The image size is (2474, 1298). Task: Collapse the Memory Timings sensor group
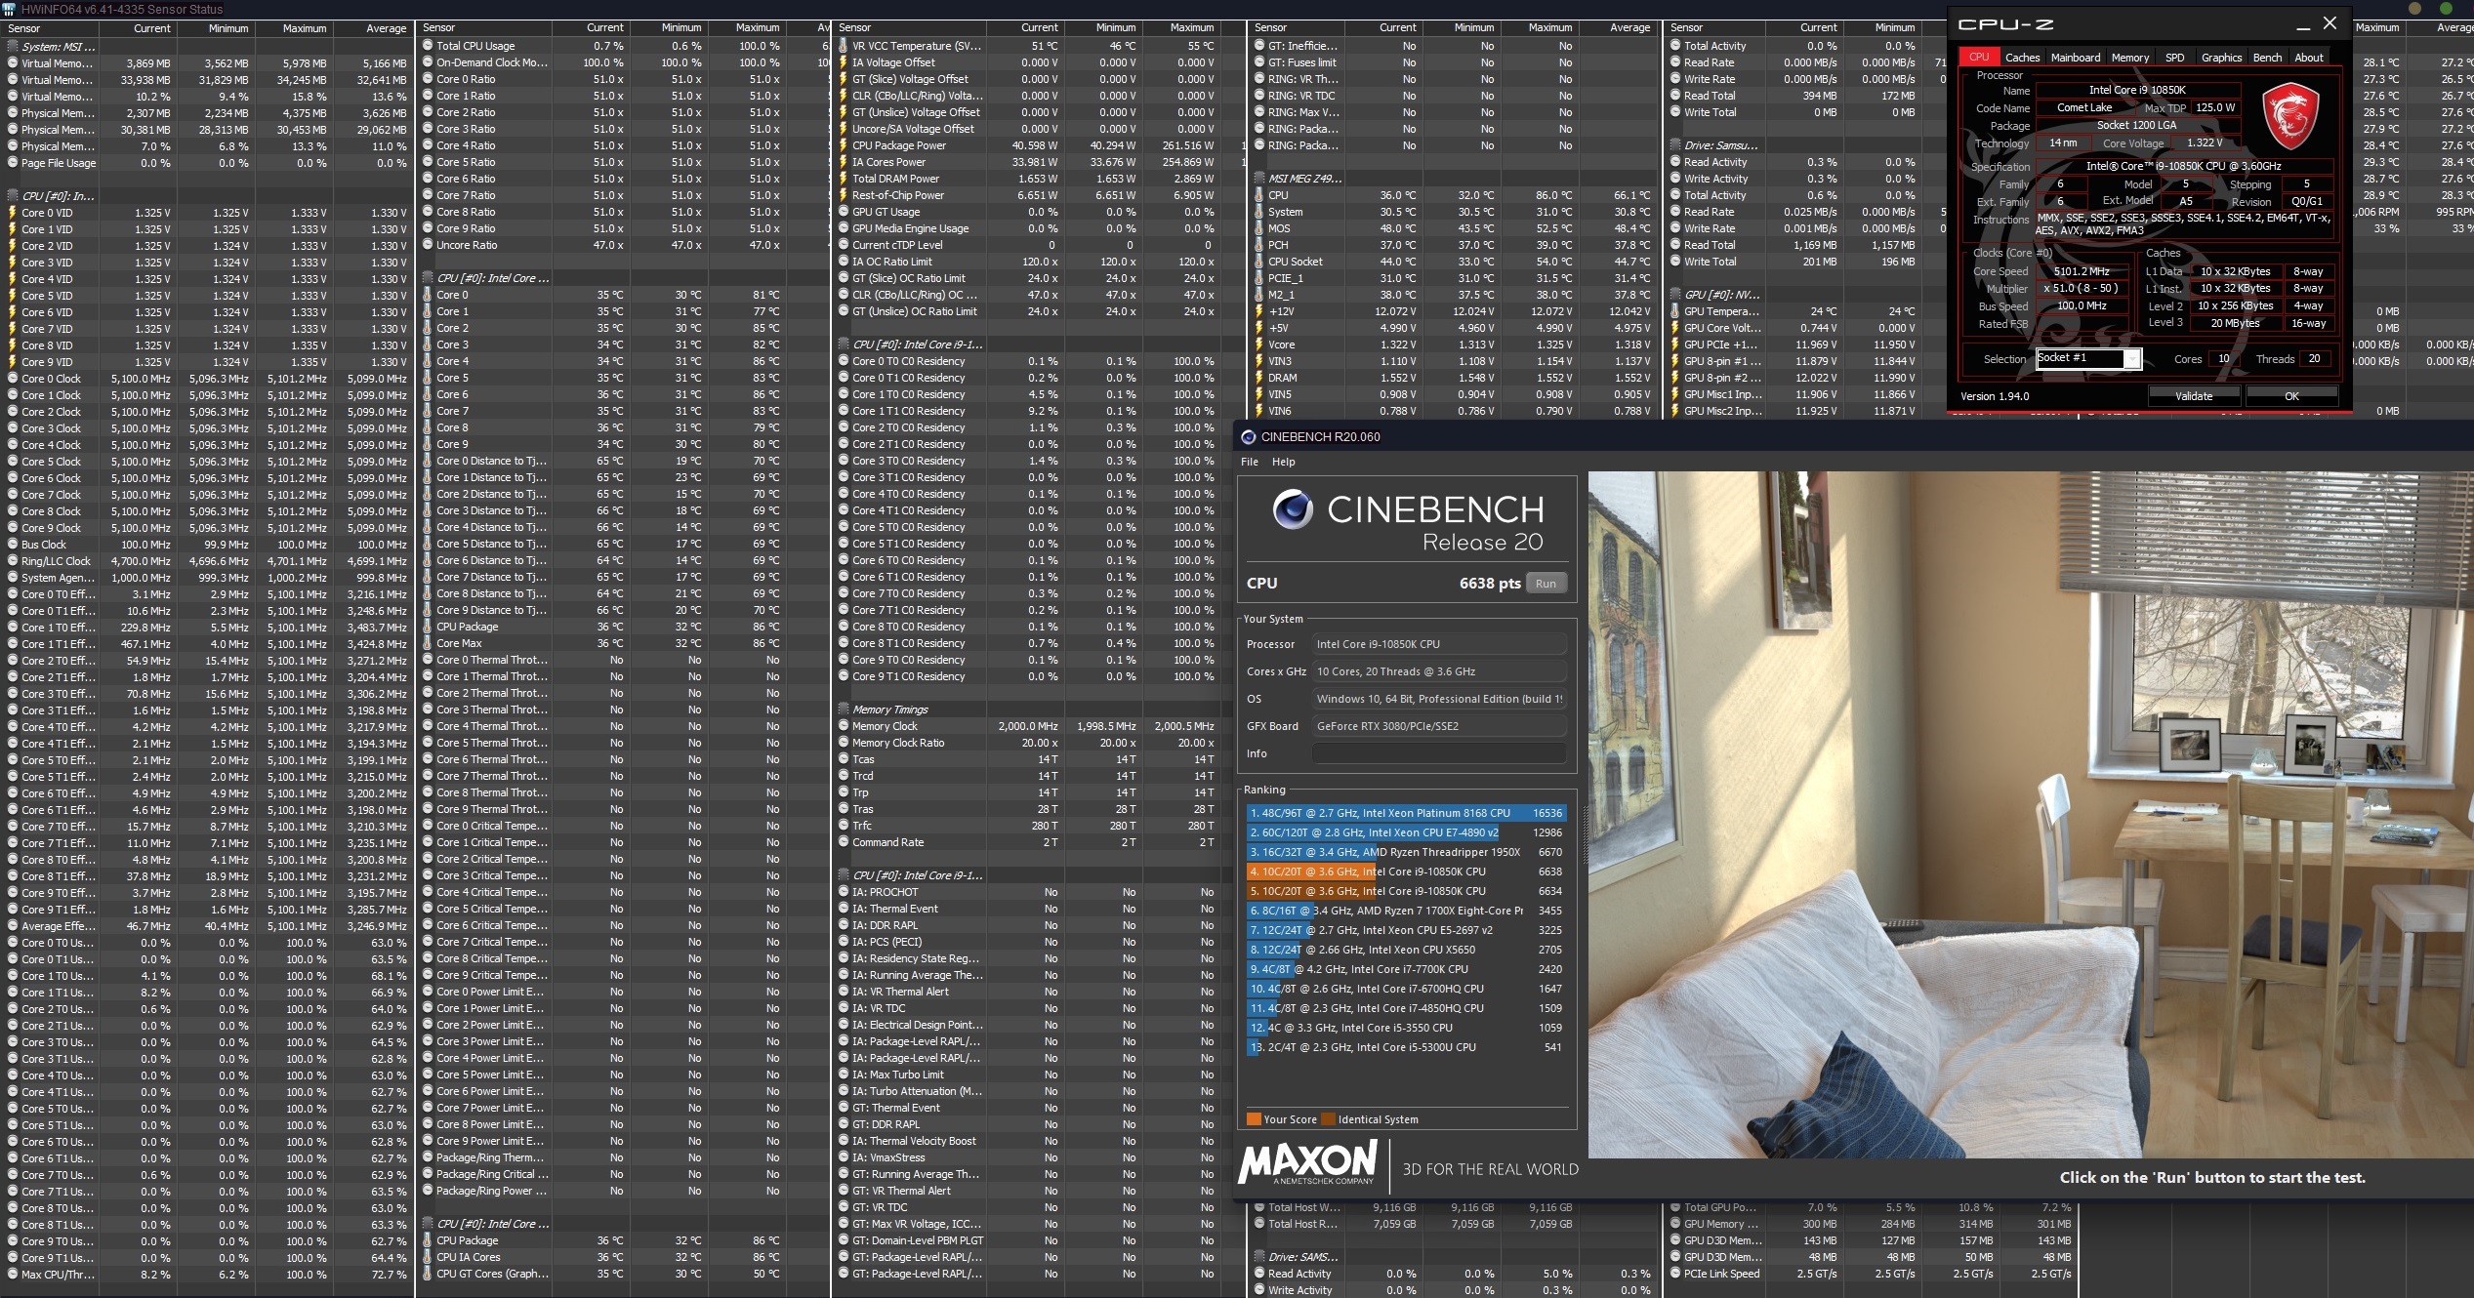844,710
